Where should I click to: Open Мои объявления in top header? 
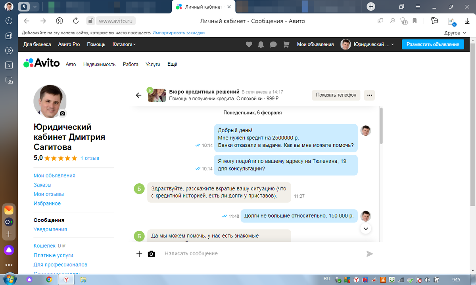tap(315, 44)
